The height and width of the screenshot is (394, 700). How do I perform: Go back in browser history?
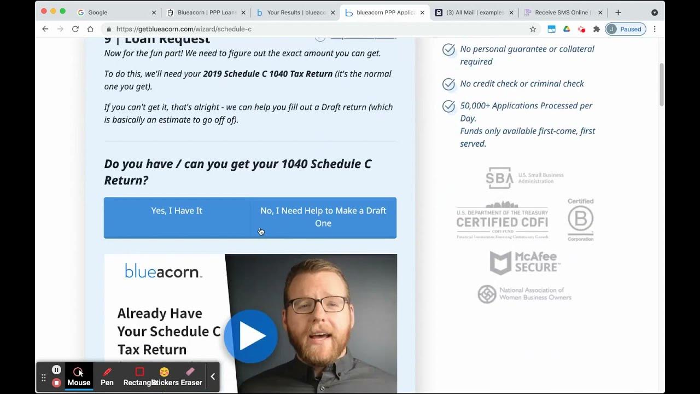(45, 29)
